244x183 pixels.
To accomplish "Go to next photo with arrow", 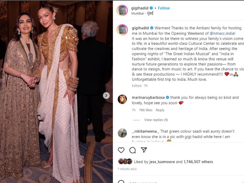I will click(x=106, y=96).
